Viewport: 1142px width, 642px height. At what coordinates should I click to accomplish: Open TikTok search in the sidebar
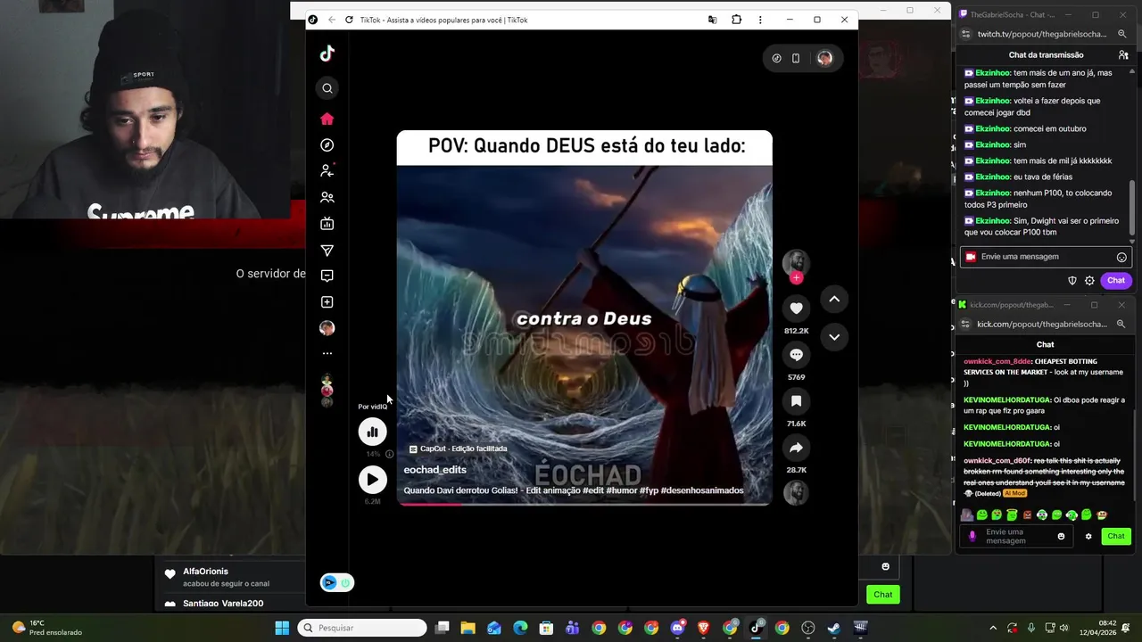327,88
